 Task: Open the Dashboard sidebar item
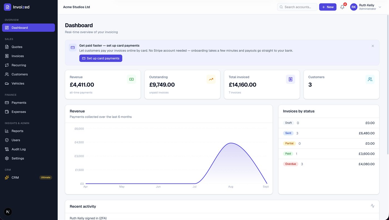[28, 28]
